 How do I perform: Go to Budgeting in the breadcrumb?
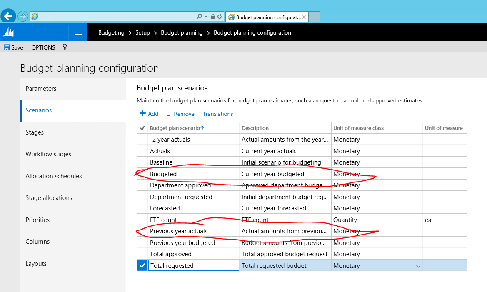[x=111, y=32]
